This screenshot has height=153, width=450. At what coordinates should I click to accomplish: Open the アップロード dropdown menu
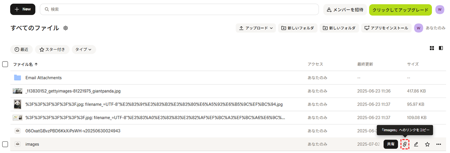pyautogui.click(x=256, y=28)
